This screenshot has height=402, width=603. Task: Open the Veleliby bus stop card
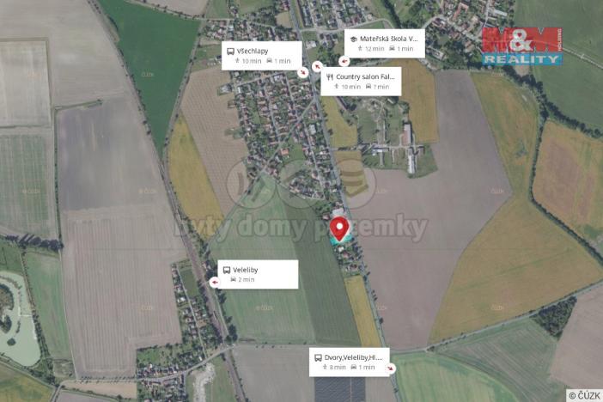[x=258, y=274]
